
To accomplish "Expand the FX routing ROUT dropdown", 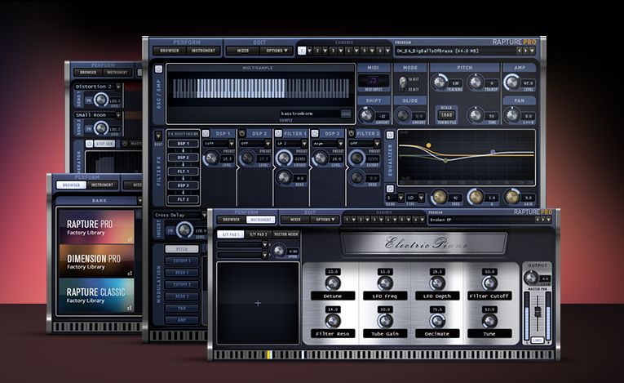I will point(158,136).
